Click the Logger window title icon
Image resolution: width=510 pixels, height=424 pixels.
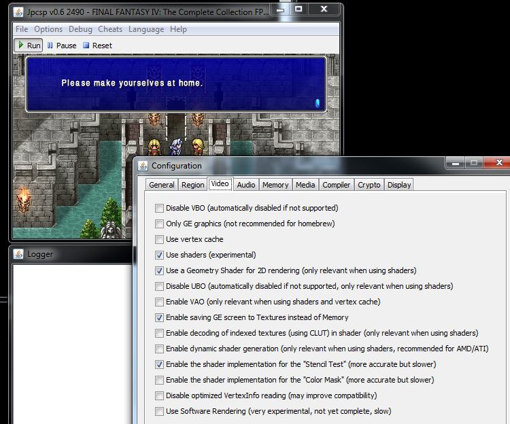(x=18, y=254)
